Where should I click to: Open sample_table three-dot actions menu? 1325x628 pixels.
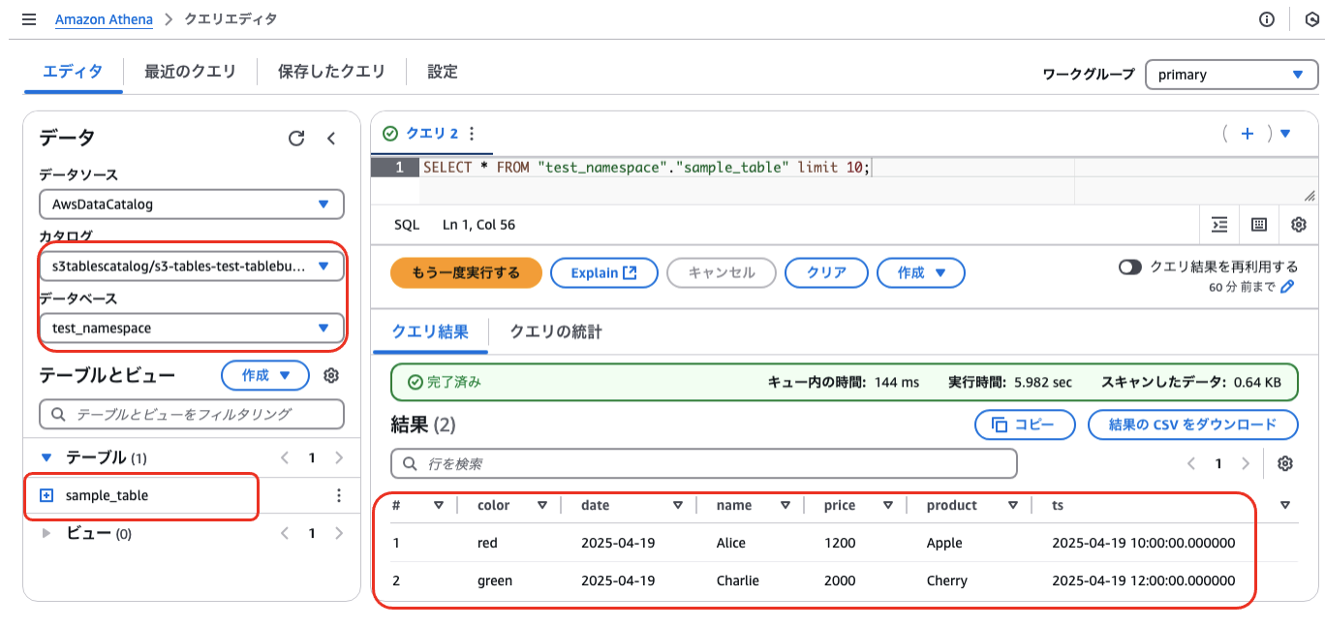pos(338,495)
